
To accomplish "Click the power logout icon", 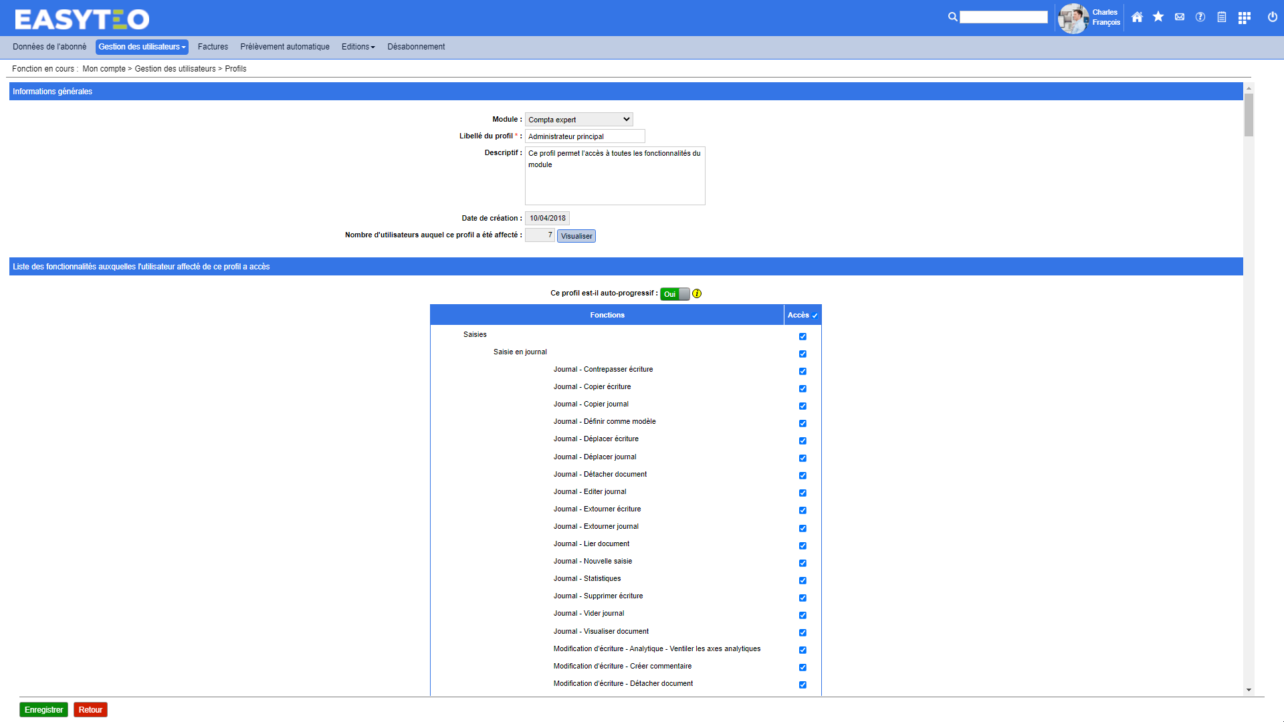I will 1273,17.
